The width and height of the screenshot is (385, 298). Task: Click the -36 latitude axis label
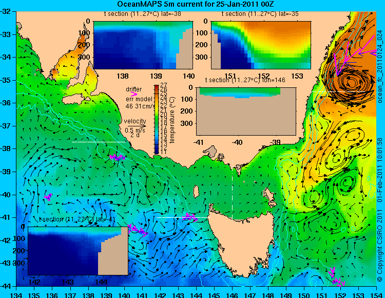point(7,103)
